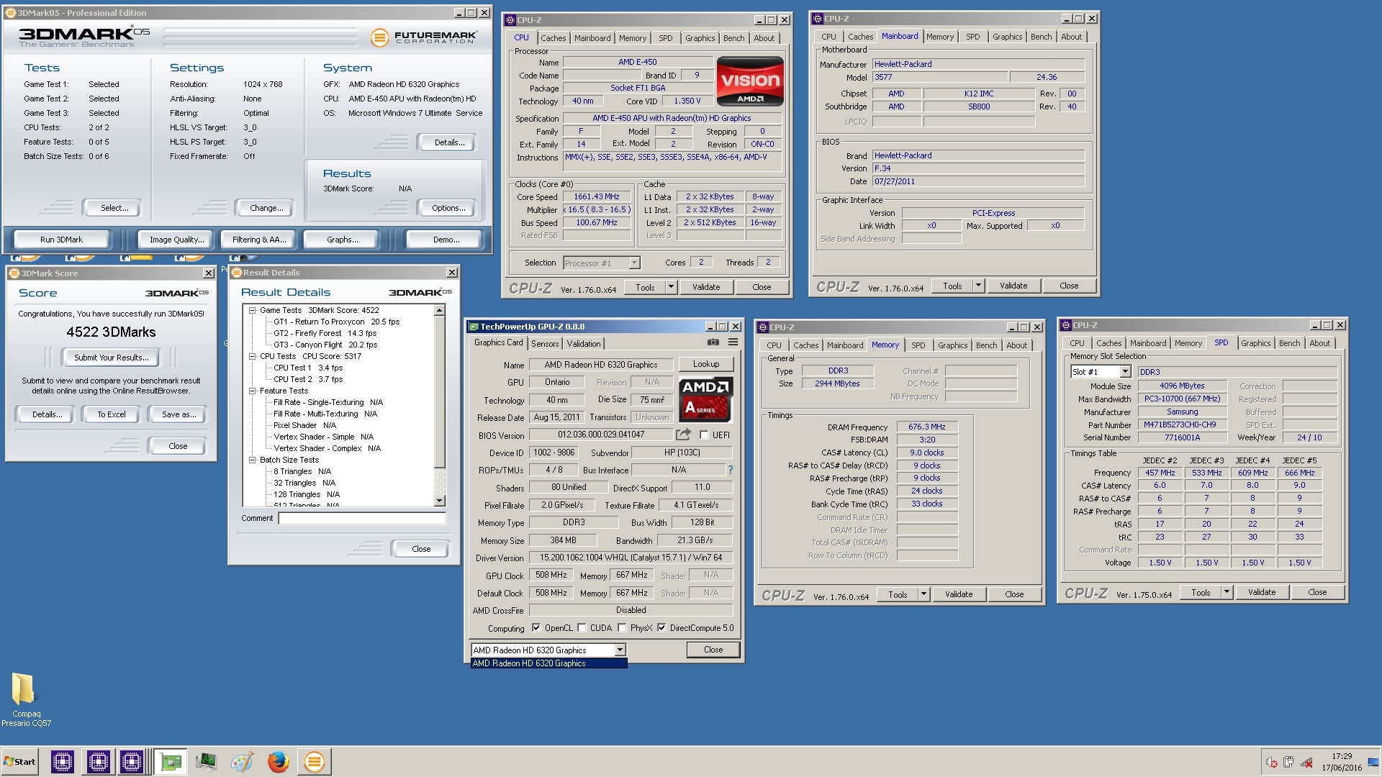Click the 3DMark05 title bar icon
Viewport: 1382px width, 777px height.
[x=11, y=13]
